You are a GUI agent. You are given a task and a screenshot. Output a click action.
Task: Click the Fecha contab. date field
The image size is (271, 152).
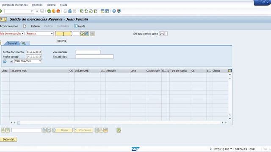(x=34, y=57)
